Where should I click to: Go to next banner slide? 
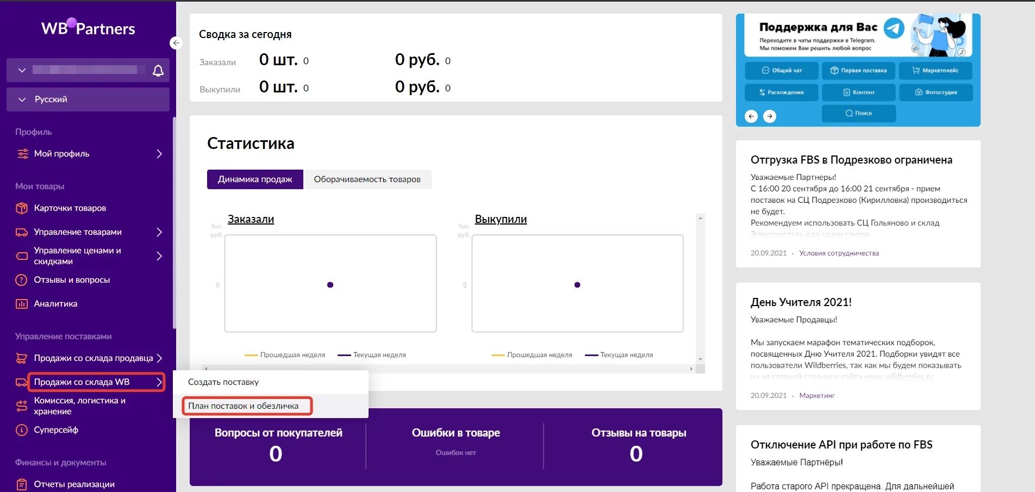point(770,116)
